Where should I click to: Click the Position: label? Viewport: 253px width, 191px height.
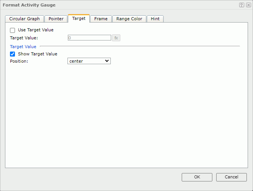19,61
